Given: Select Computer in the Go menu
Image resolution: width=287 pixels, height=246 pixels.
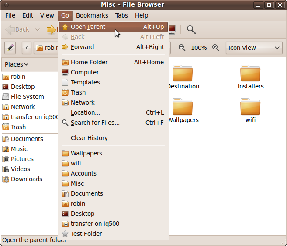Looking at the screenshot, I should pos(113,72).
